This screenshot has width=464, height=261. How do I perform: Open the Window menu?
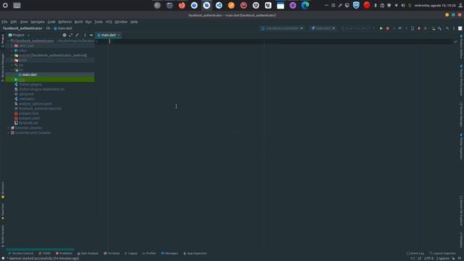(121, 22)
